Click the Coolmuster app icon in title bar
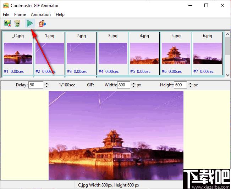The image size is (231, 189). pyautogui.click(x=6, y=6)
